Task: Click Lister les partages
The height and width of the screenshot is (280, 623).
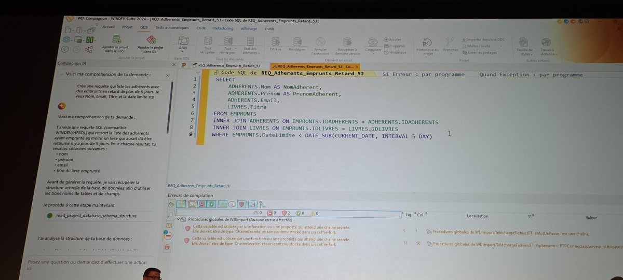Action: point(479,53)
